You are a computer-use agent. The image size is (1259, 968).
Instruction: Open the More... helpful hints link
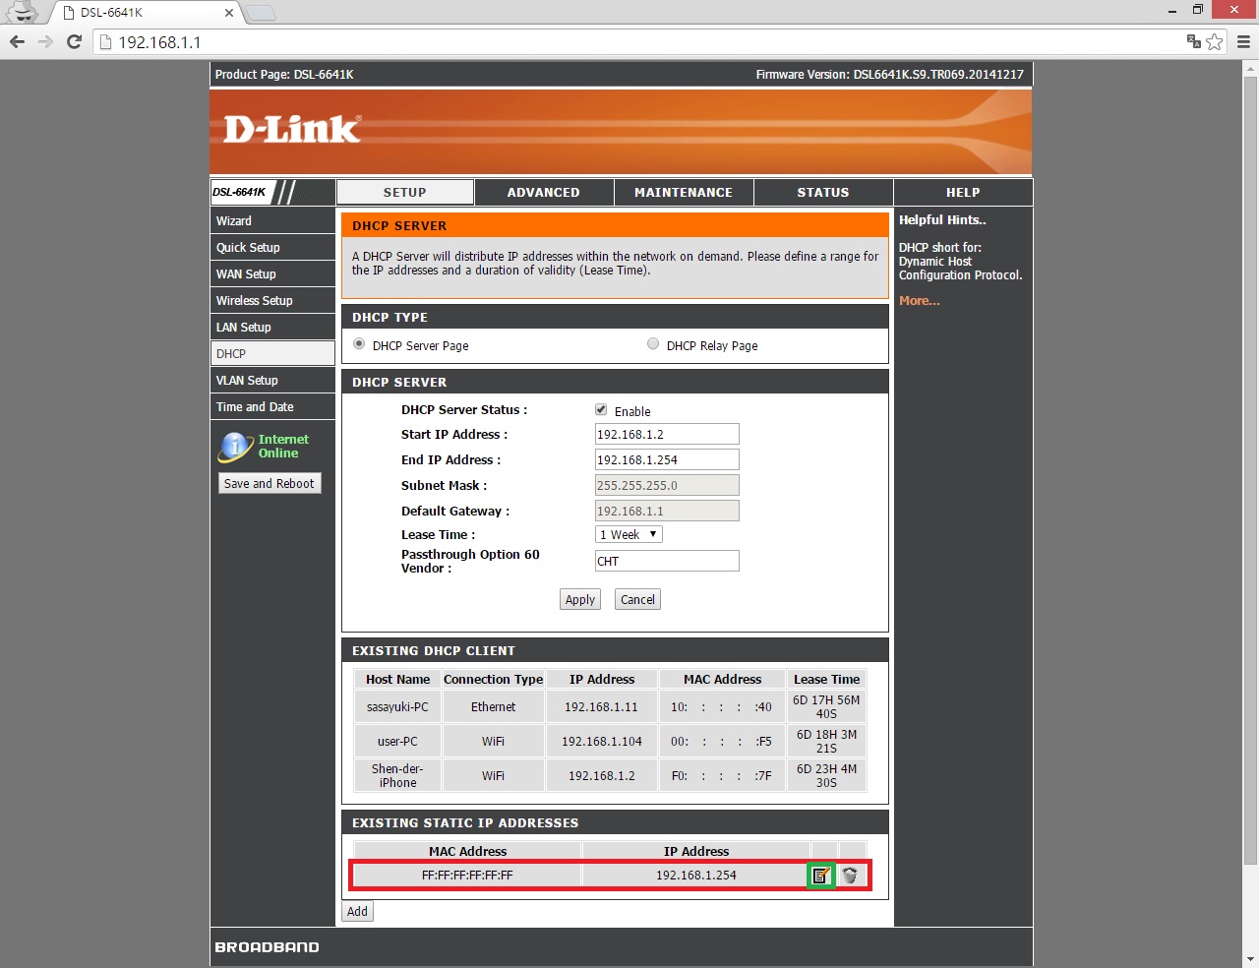[920, 300]
